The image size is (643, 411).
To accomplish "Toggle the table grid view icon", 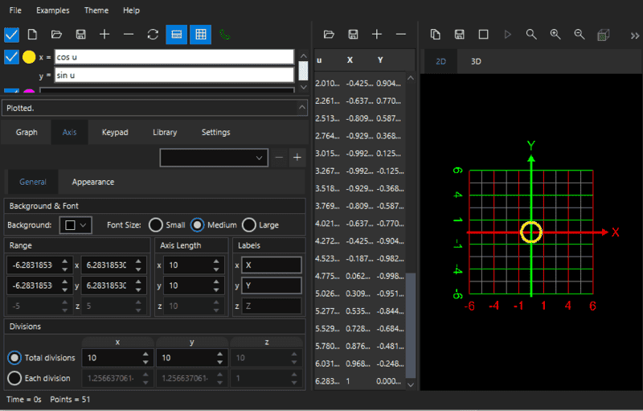I will coord(200,35).
